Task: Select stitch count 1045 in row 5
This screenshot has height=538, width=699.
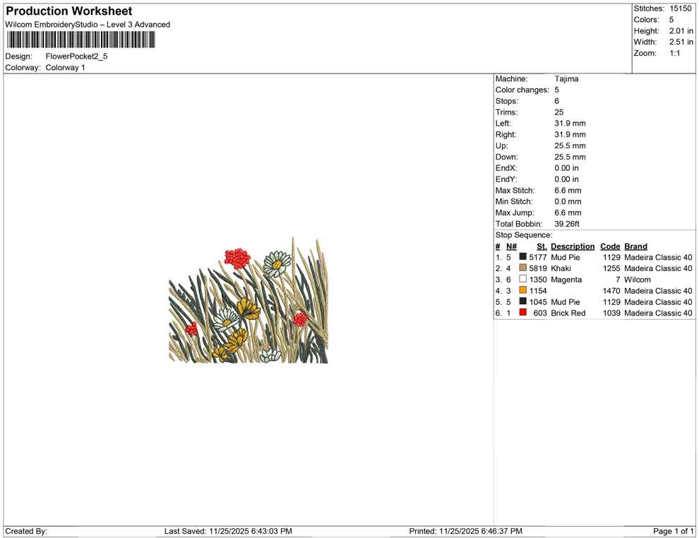Action: [x=537, y=301]
